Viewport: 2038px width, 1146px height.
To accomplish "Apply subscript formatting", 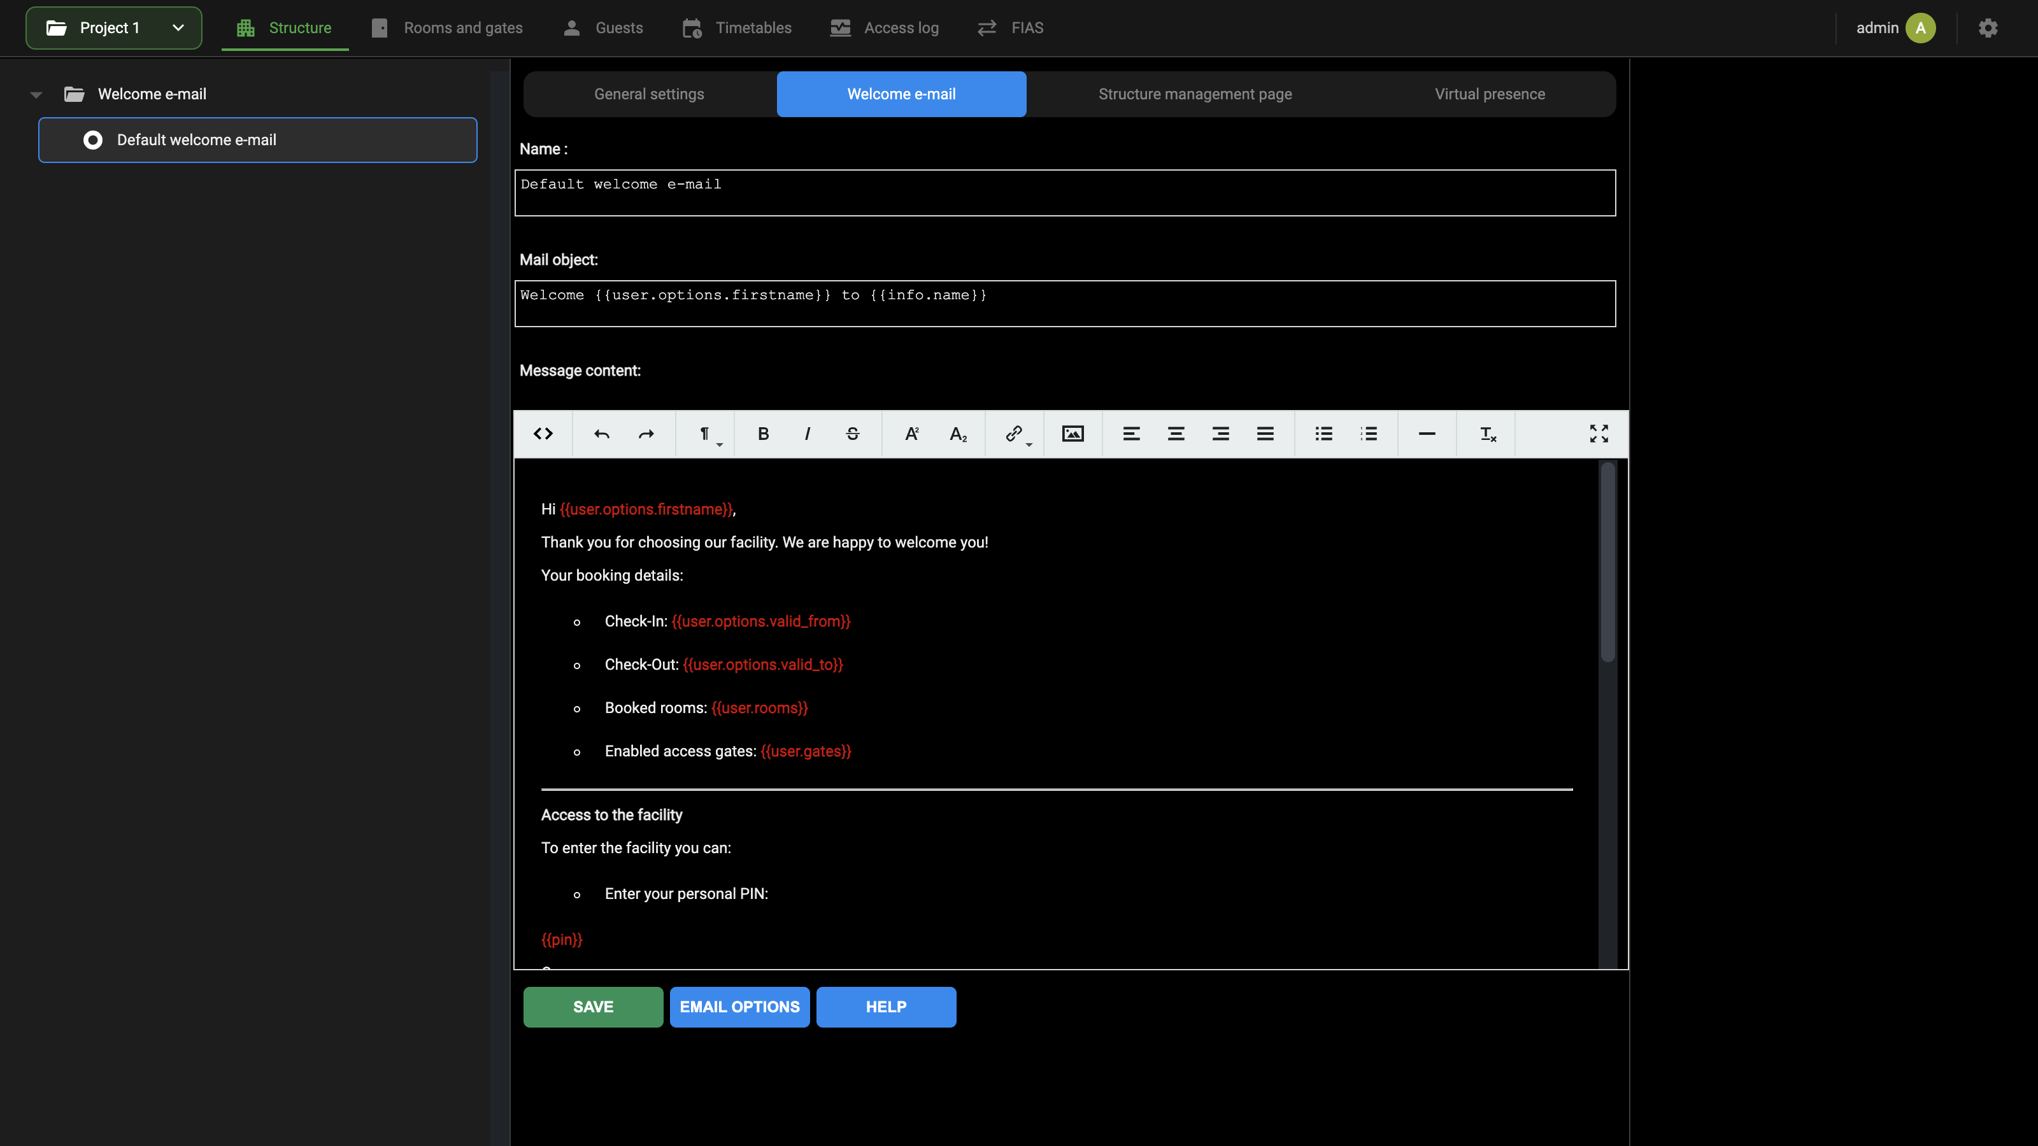I will click(957, 434).
